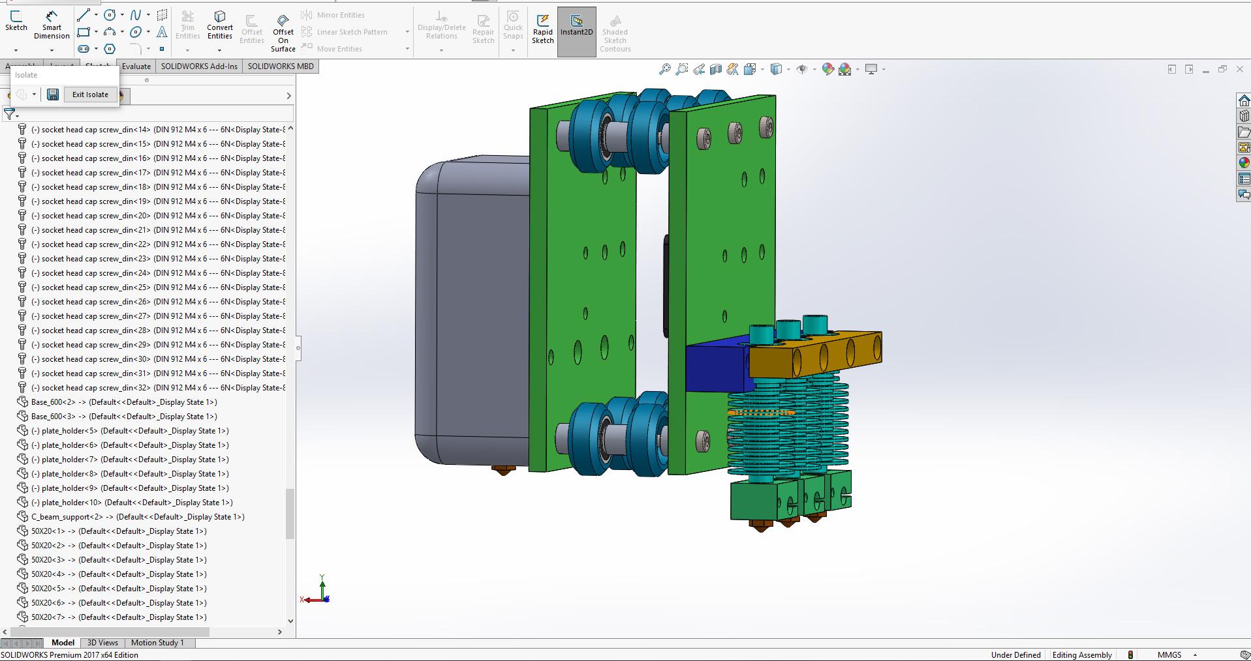Open the Motion Study 1 tab
The image size is (1251, 661).
pyautogui.click(x=157, y=643)
